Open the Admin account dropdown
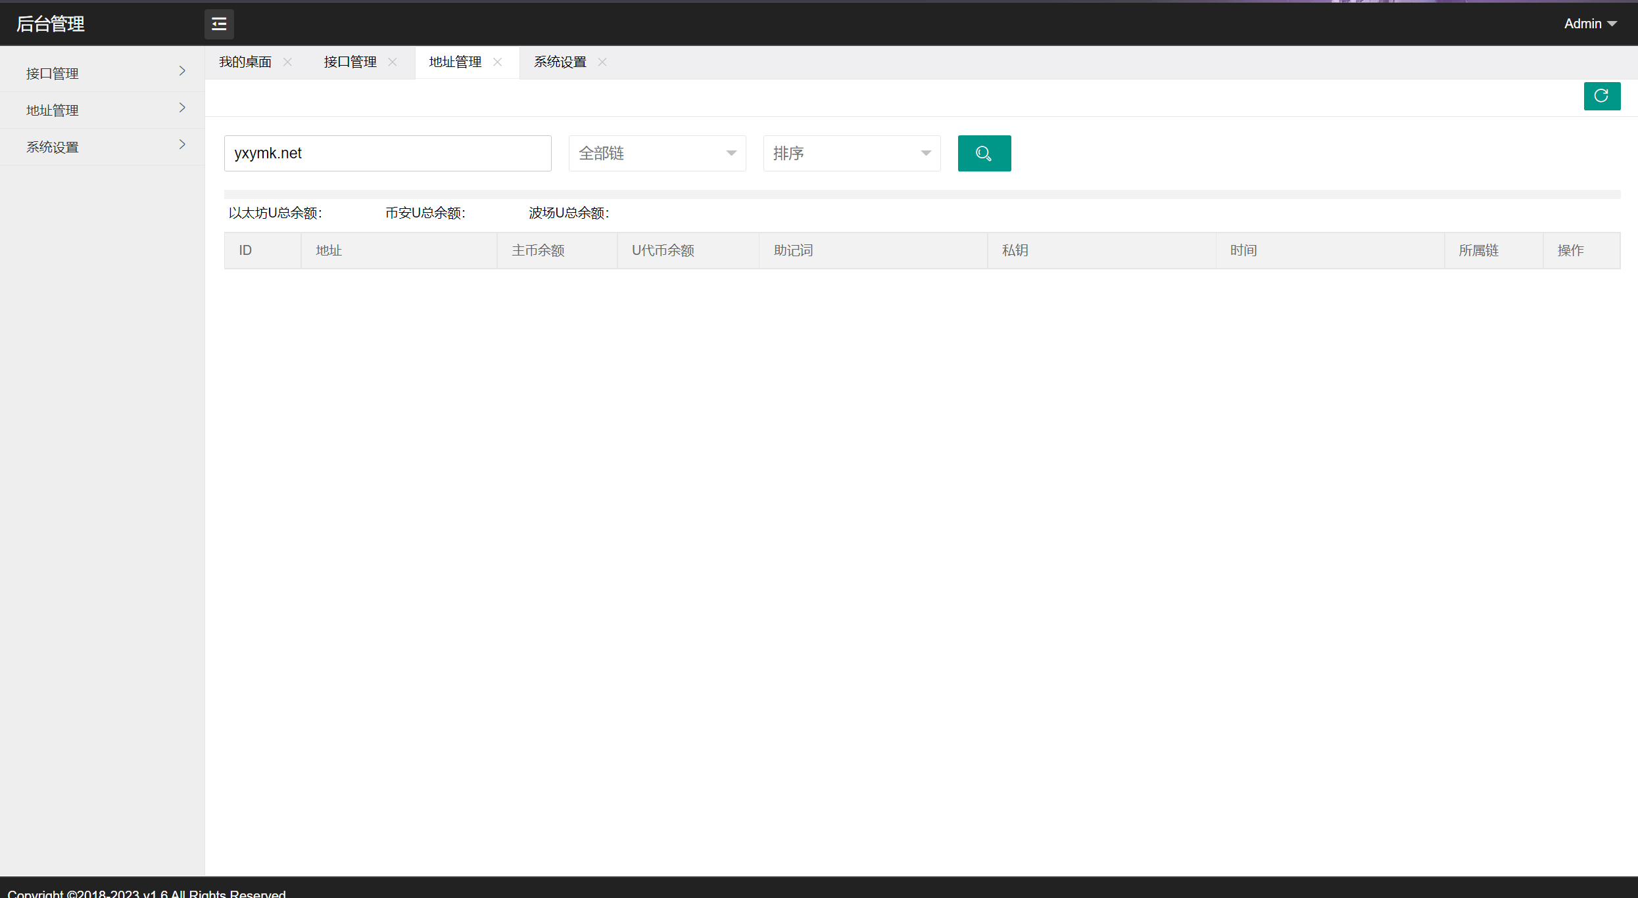 click(1590, 23)
